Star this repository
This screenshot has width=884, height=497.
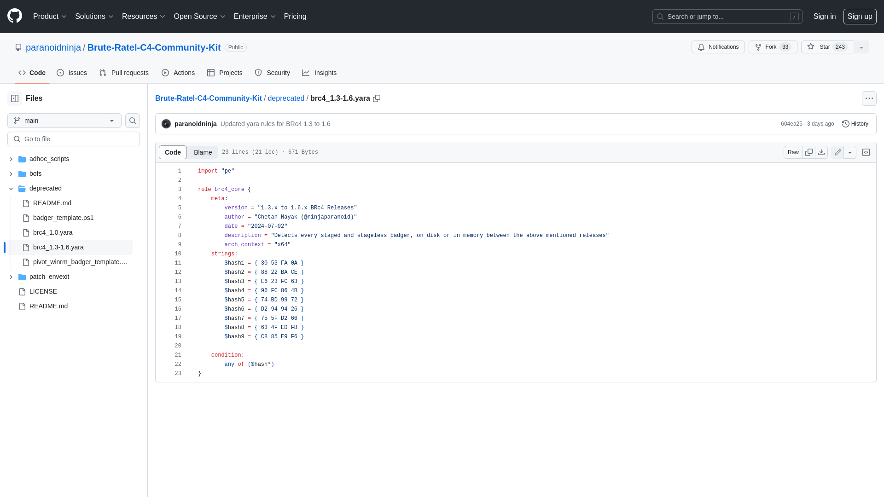[x=827, y=47]
